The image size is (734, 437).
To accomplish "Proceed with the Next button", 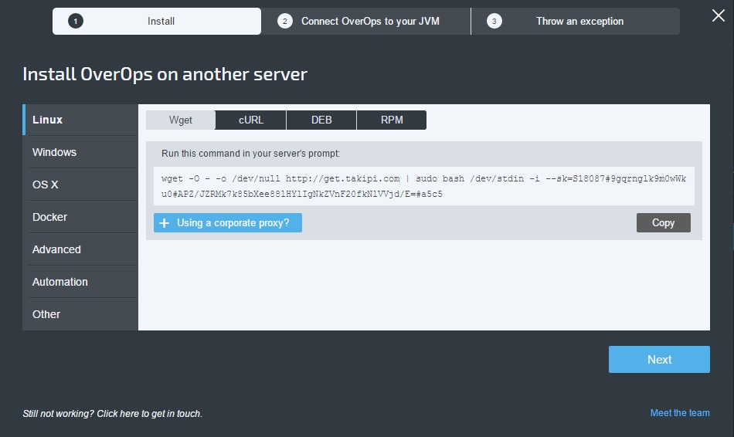I will (x=659, y=359).
